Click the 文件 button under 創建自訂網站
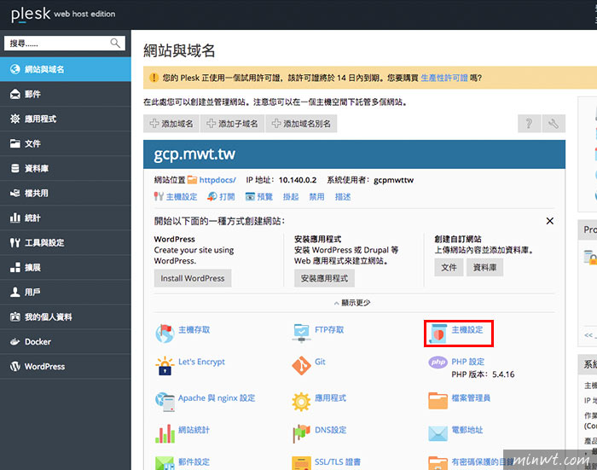 pos(449,267)
